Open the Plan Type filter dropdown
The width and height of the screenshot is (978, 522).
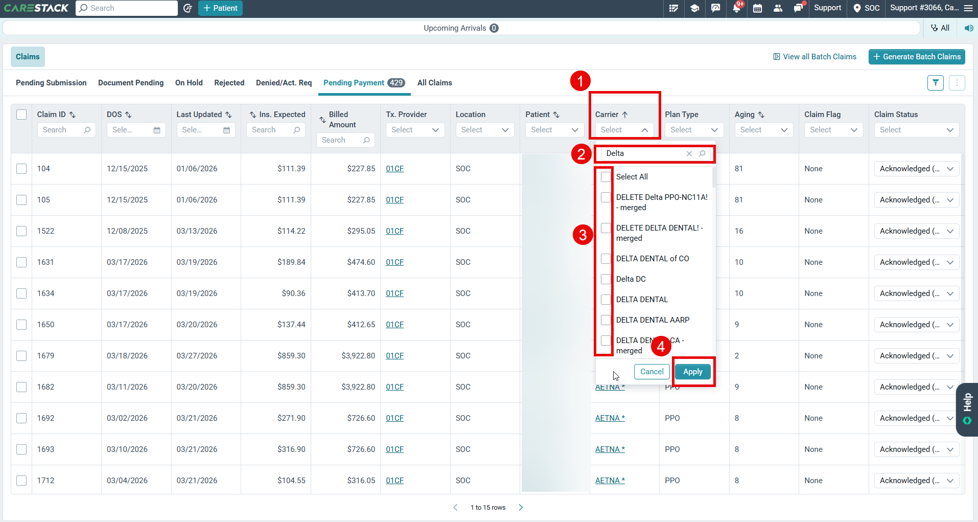pyautogui.click(x=694, y=130)
